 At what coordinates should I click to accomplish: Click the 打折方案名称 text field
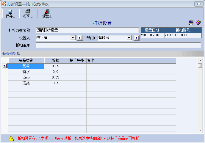[x=87, y=30]
